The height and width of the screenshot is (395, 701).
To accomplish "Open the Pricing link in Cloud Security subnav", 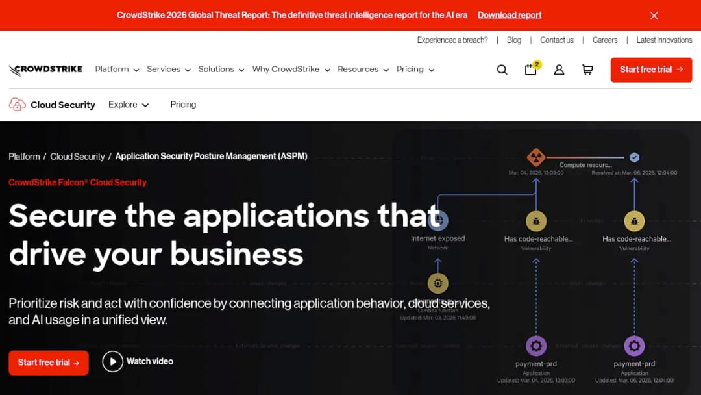I will click(183, 105).
